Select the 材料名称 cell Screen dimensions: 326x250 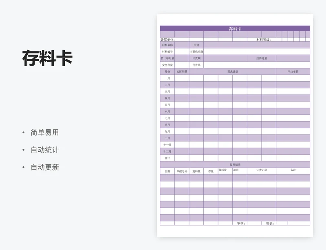pos(167,45)
